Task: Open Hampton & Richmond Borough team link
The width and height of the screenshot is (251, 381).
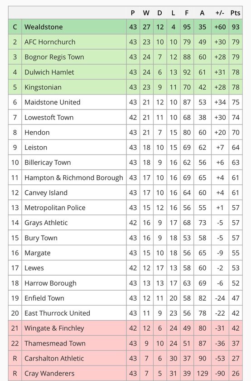Action: pos(74,178)
